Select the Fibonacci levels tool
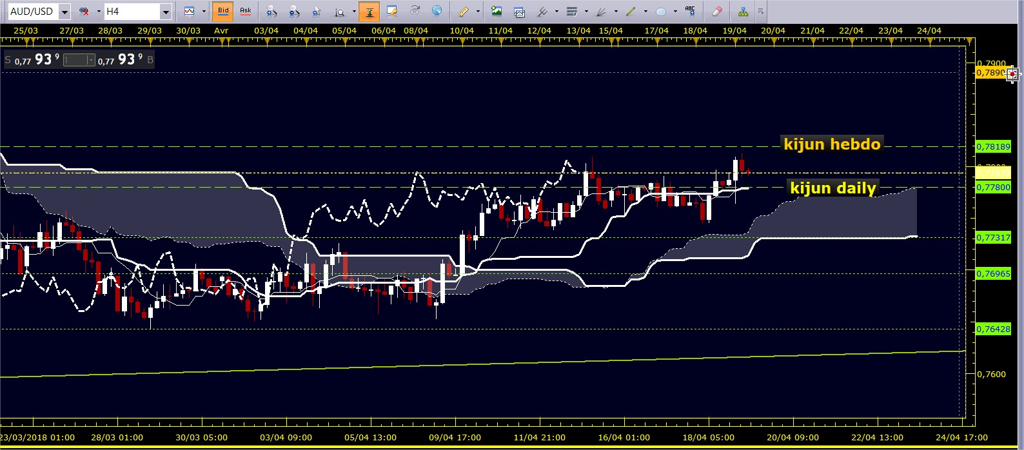The height and width of the screenshot is (450, 1024). [571, 12]
